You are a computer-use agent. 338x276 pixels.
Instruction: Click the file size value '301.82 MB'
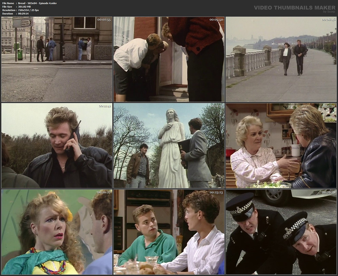[x=25, y=7]
